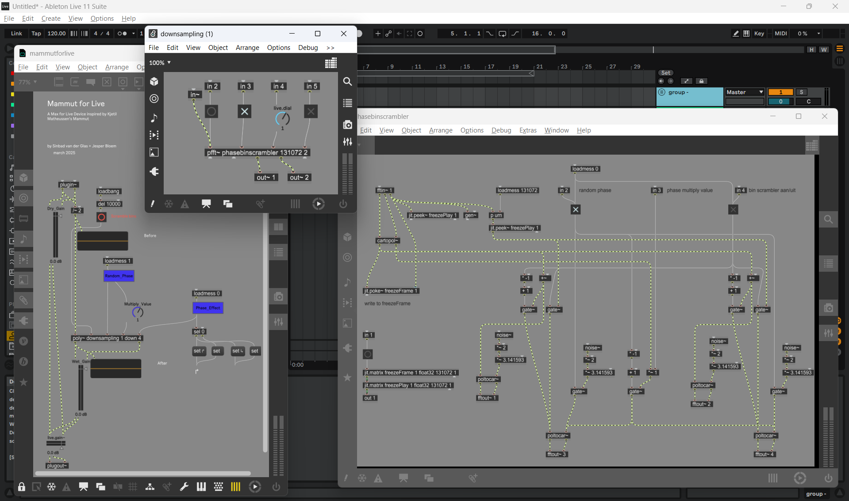Click the Tap tempo button
The height and width of the screenshot is (501, 849).
coord(36,34)
